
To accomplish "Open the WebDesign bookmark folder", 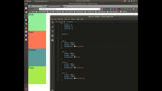I will pyautogui.click(x=79, y=12).
